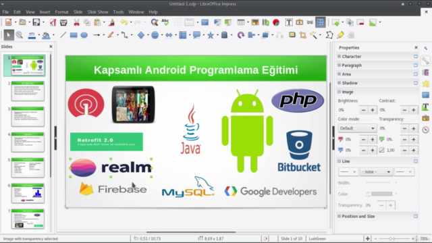Image resolution: width=432 pixels, height=243 pixels.
Task: Close the Slides panel
Action: pos(51,47)
